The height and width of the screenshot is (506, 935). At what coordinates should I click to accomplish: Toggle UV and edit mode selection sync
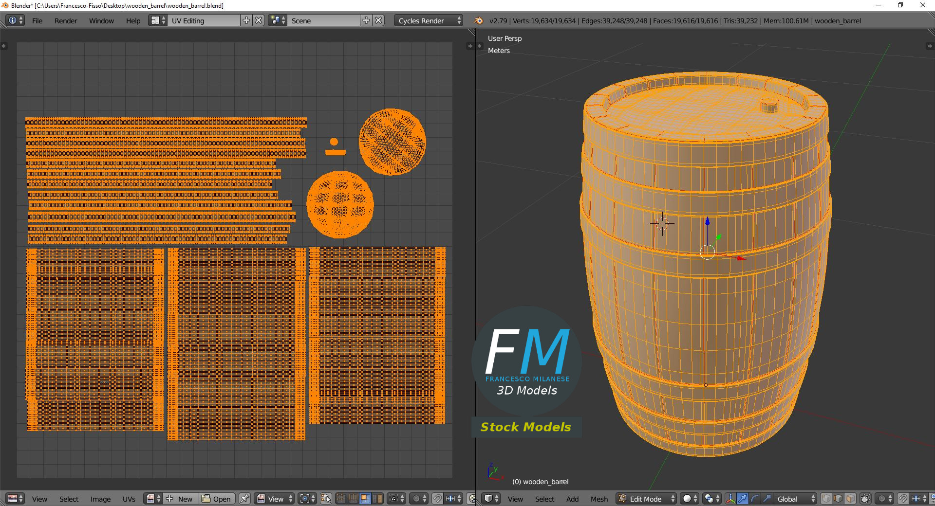(x=326, y=499)
